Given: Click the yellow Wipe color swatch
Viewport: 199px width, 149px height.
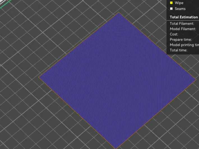Looking at the screenshot, I should point(171,3).
